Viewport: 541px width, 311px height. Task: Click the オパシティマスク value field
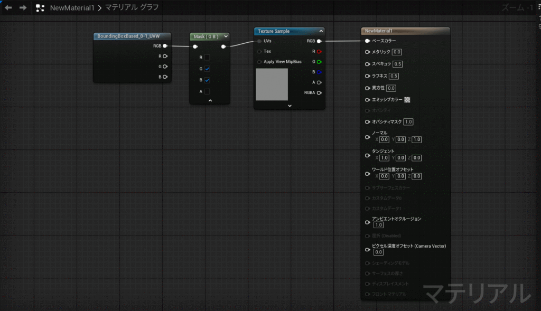point(408,122)
